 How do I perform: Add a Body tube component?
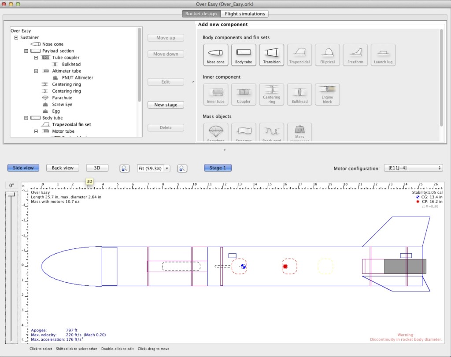pyautogui.click(x=244, y=55)
